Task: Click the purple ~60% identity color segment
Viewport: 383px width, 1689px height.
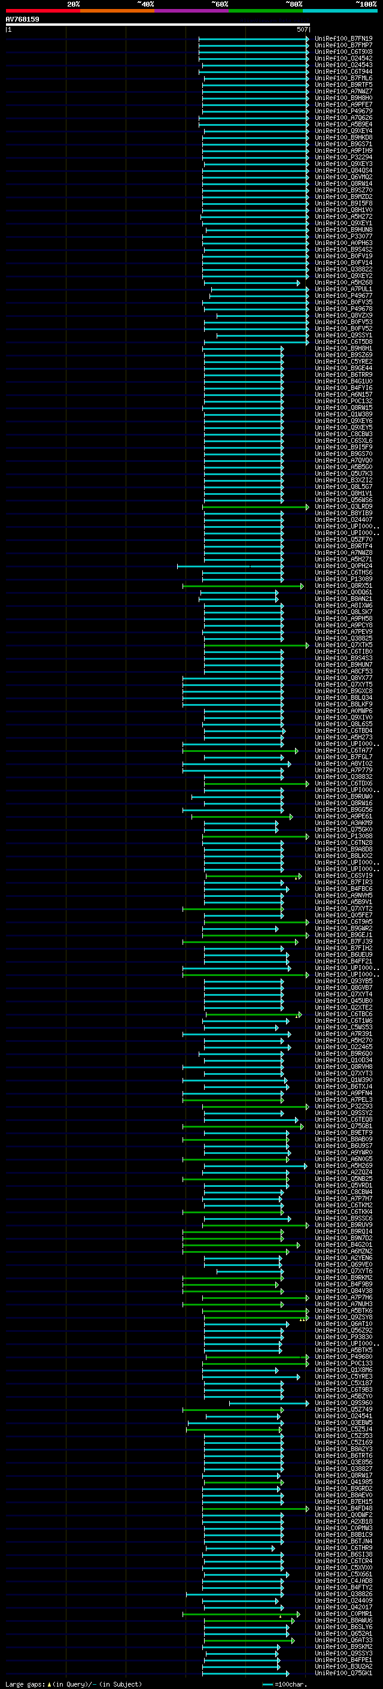Action: [x=191, y=11]
